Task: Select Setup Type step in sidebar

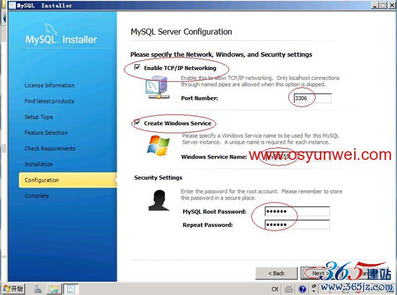Action: point(38,117)
